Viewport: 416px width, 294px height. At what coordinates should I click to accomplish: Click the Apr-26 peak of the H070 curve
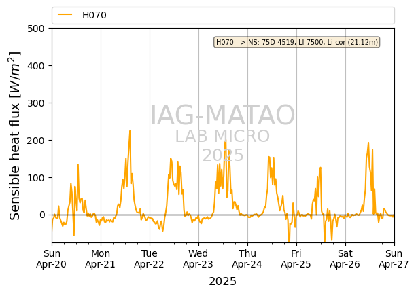click(368, 143)
